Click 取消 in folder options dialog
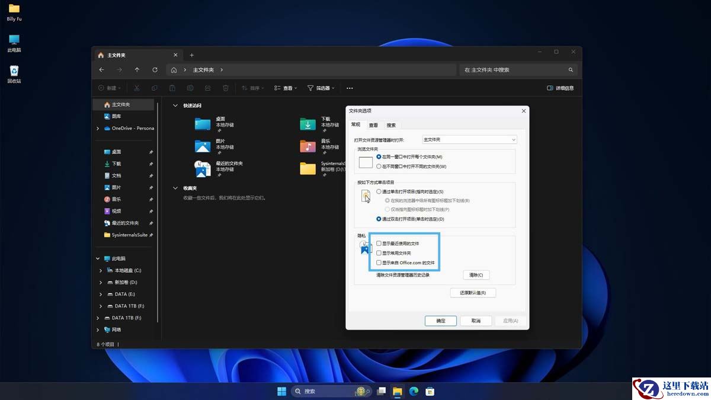Screen dimensions: 711x400 (476, 321)
